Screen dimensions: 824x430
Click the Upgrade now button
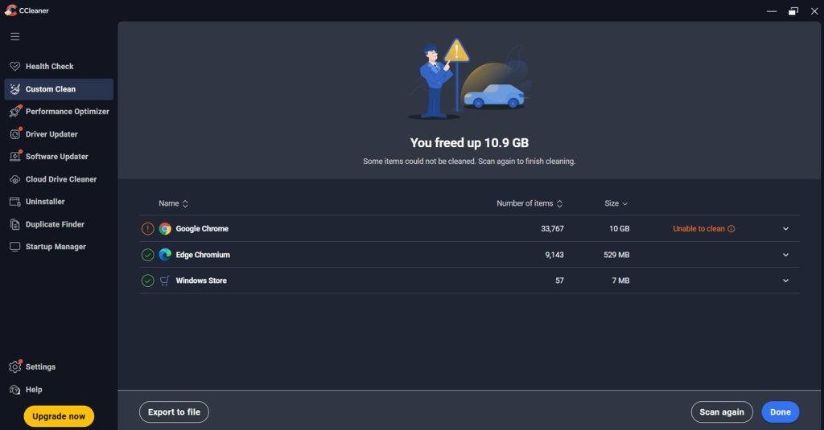pos(59,416)
